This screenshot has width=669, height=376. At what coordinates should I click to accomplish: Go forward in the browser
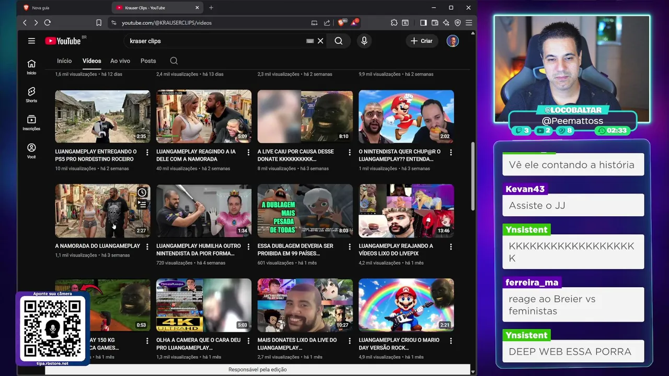click(36, 22)
